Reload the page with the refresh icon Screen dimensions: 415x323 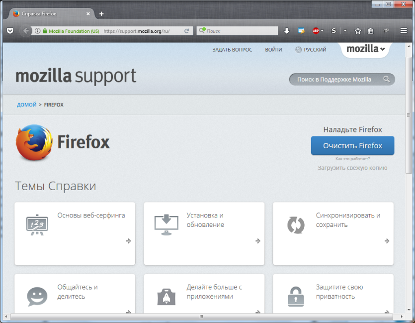click(x=186, y=31)
